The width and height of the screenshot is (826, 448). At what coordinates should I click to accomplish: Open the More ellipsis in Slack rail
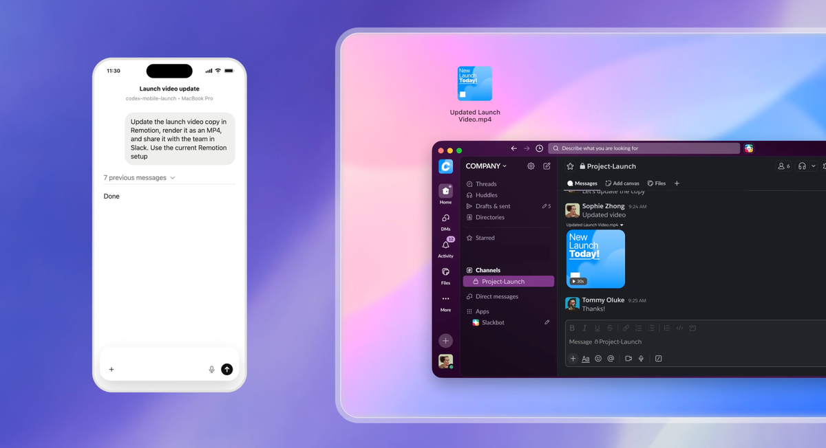click(x=445, y=302)
